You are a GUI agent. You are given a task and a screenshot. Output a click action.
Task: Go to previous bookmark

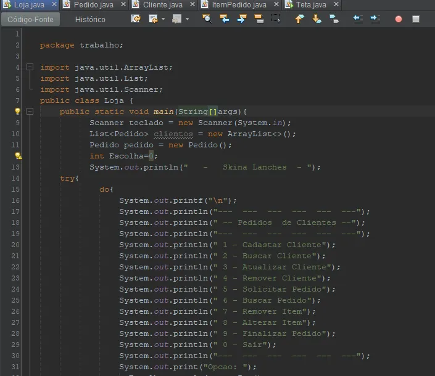[x=299, y=19]
